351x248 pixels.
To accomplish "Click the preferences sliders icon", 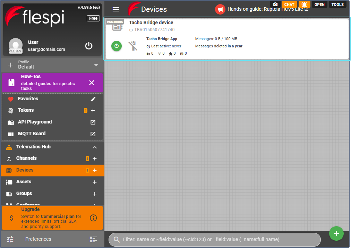I will point(10,239).
